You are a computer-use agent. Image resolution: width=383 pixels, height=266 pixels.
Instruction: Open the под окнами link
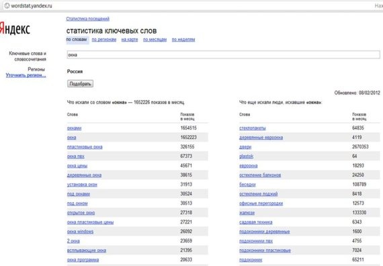point(79,194)
